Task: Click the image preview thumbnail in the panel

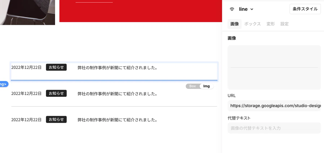Action: pos(274,67)
